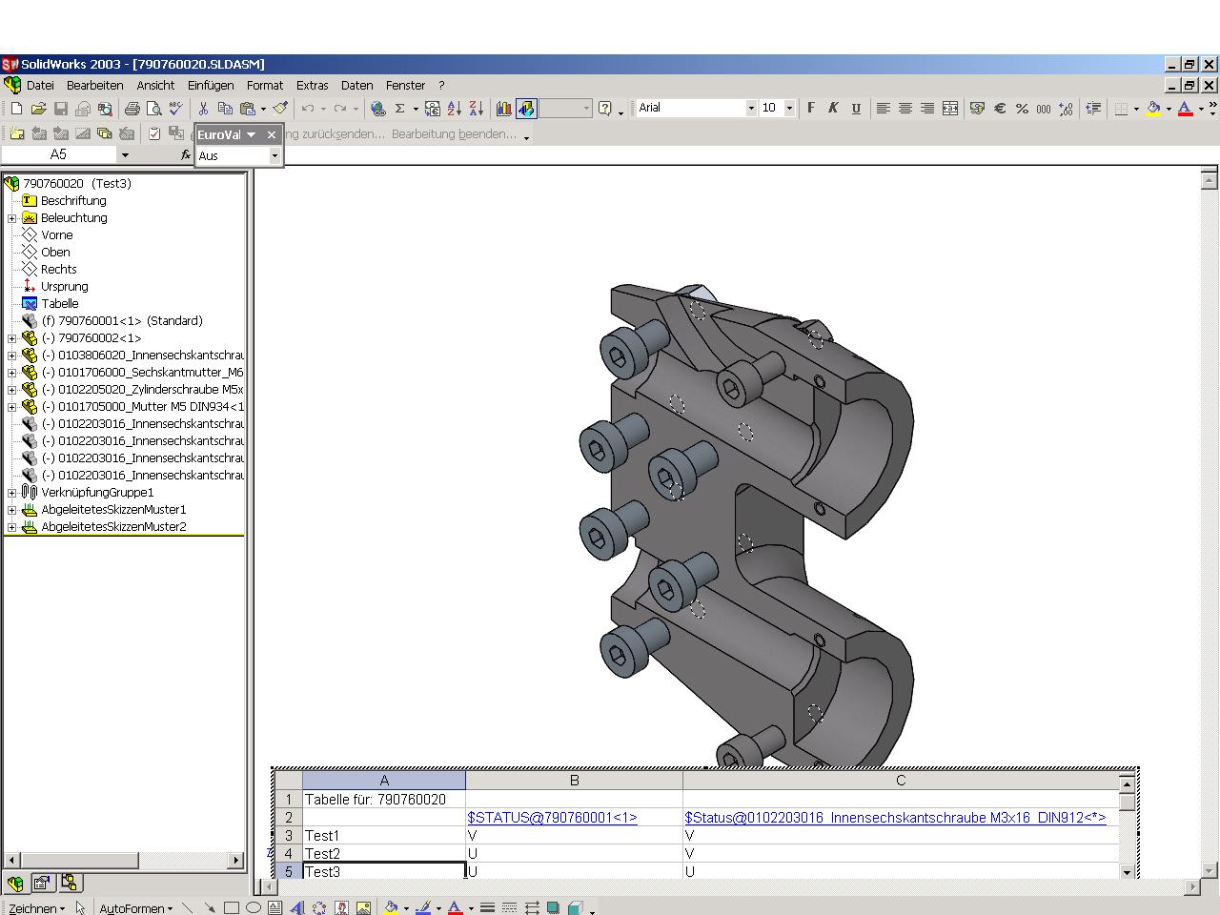Sort ascending with the A-Z icon
This screenshot has width=1220, height=915.
pyautogui.click(x=455, y=109)
